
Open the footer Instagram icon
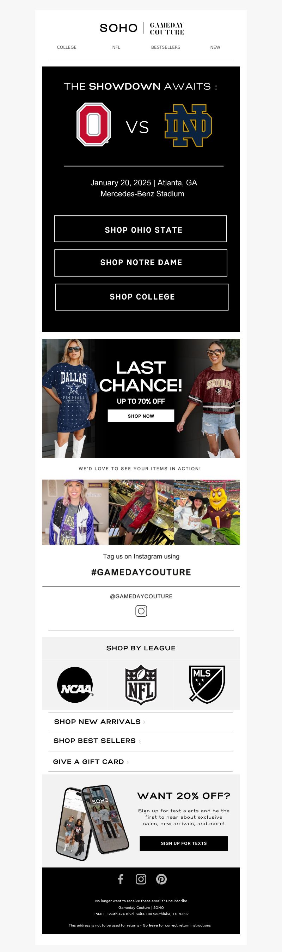click(141, 879)
